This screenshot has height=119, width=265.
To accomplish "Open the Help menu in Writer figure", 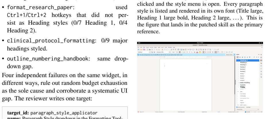I will pyautogui.click(x=174, y=47).
